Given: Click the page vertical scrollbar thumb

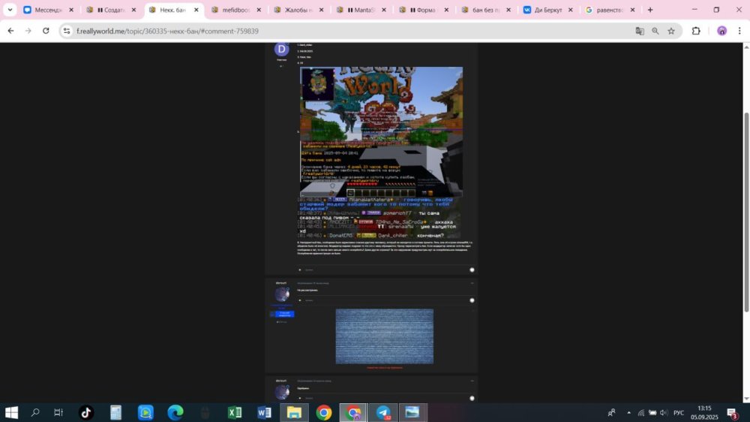Looking at the screenshot, I should tap(746, 213).
